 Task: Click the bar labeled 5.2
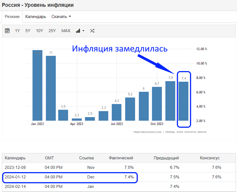(130, 109)
